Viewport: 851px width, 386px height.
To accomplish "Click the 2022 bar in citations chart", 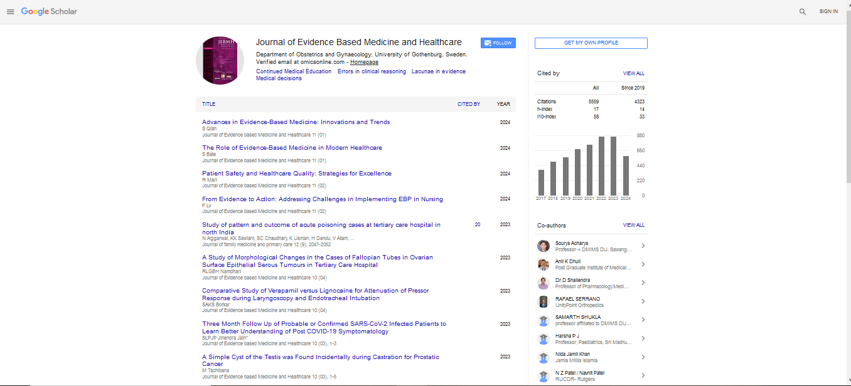I will point(601,166).
